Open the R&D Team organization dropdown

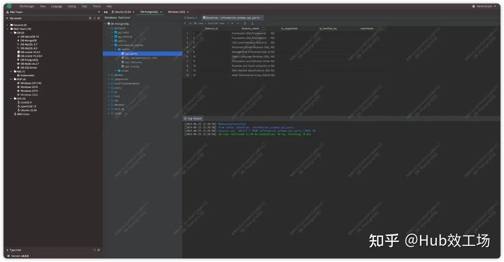tap(98, 12)
